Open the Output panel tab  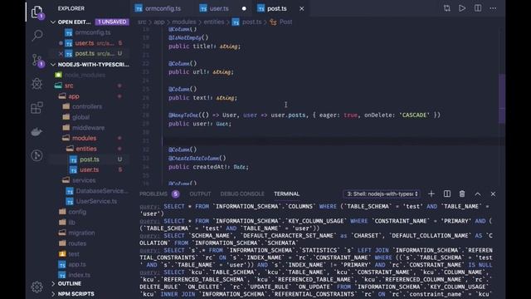[x=200, y=194]
